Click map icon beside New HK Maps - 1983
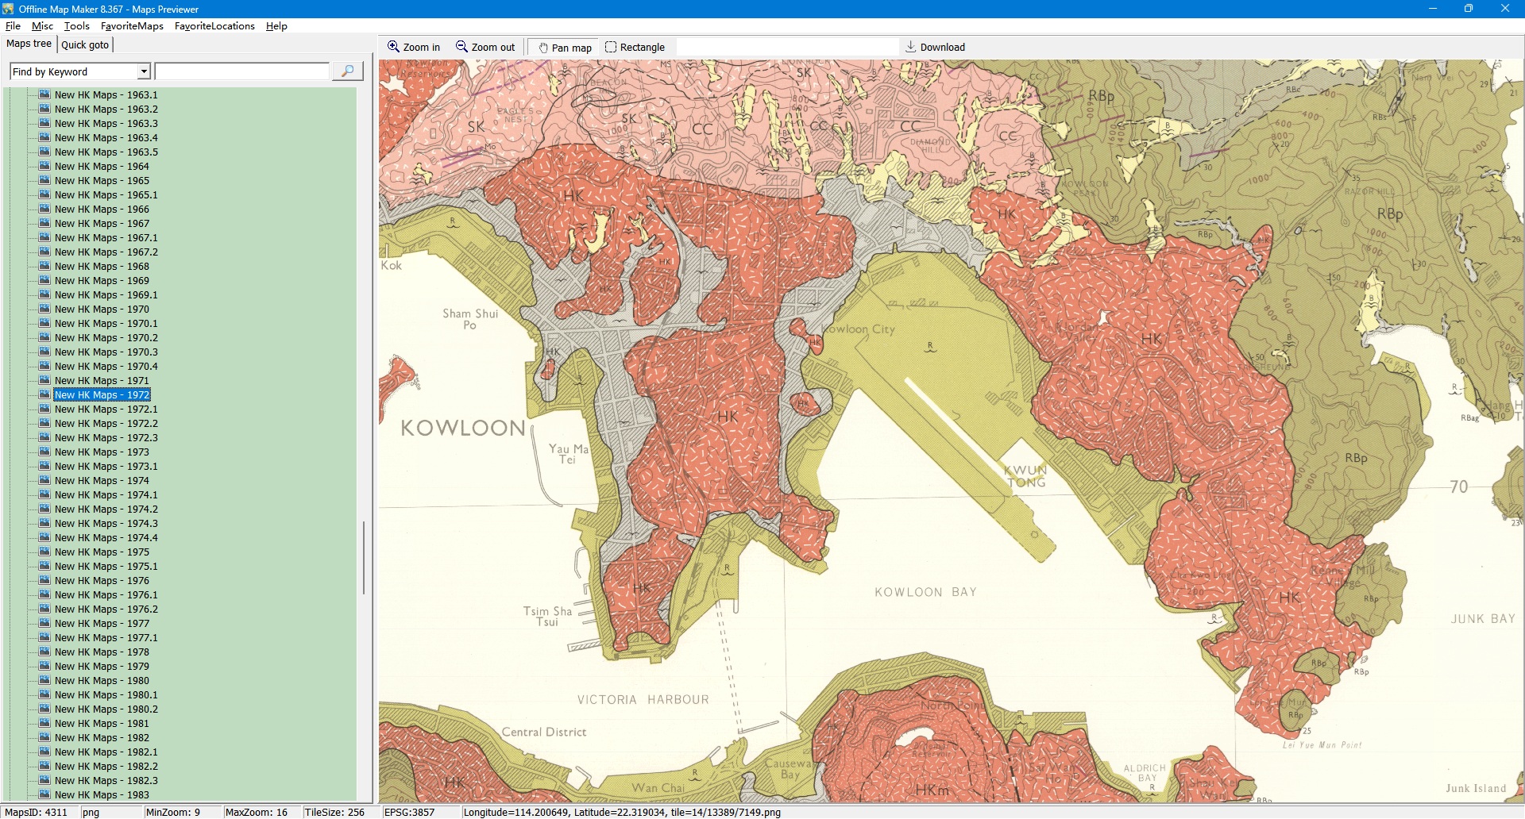1525x819 pixels. pyautogui.click(x=44, y=794)
